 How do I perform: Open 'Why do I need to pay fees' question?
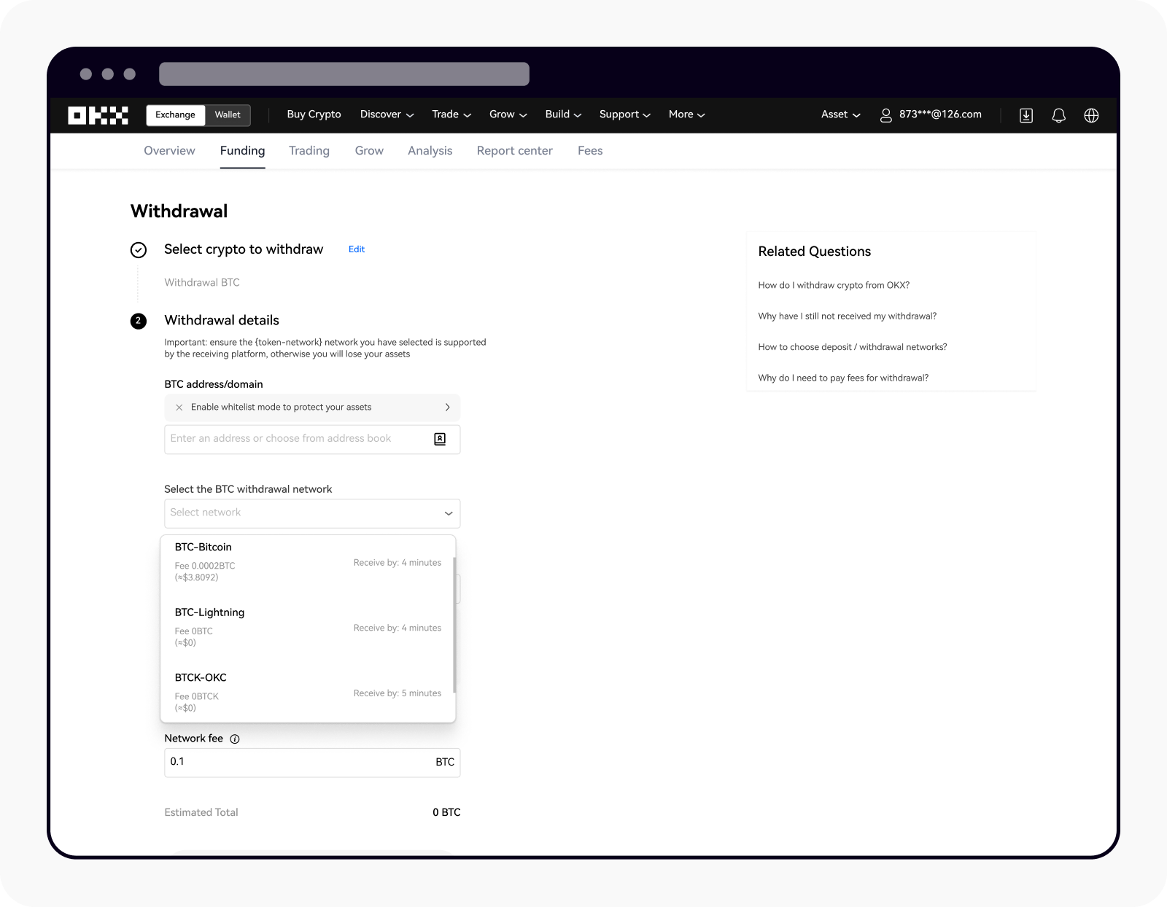click(x=843, y=378)
